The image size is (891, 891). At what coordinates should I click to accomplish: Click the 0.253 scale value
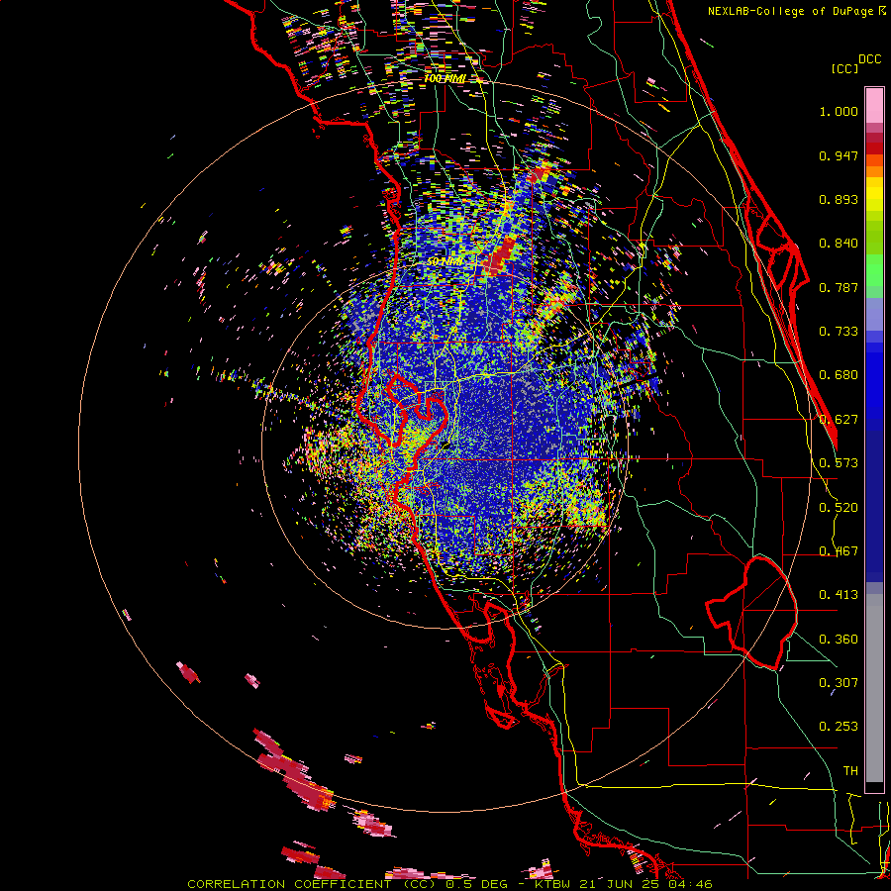point(839,727)
